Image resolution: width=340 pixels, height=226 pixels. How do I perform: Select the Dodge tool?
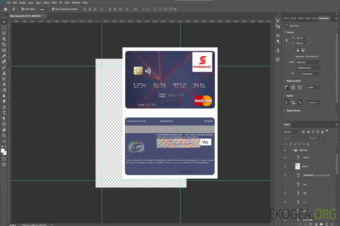tap(4, 101)
